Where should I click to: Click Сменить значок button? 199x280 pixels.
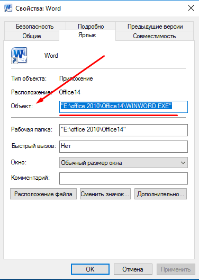coord(105,194)
